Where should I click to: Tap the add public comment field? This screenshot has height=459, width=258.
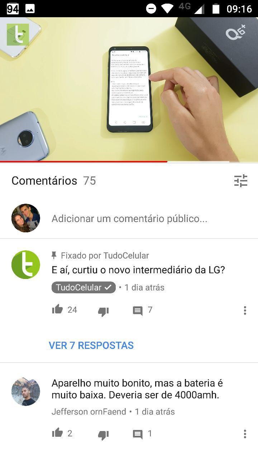click(x=129, y=218)
